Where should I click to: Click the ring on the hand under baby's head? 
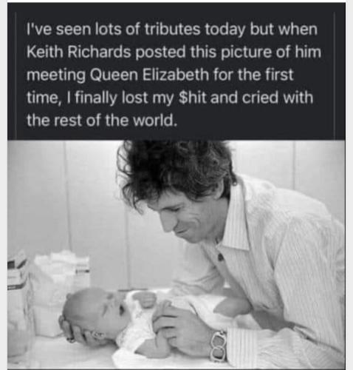click(71, 338)
